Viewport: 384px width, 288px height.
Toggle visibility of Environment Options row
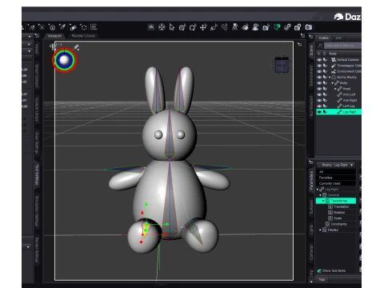pyautogui.click(x=319, y=71)
